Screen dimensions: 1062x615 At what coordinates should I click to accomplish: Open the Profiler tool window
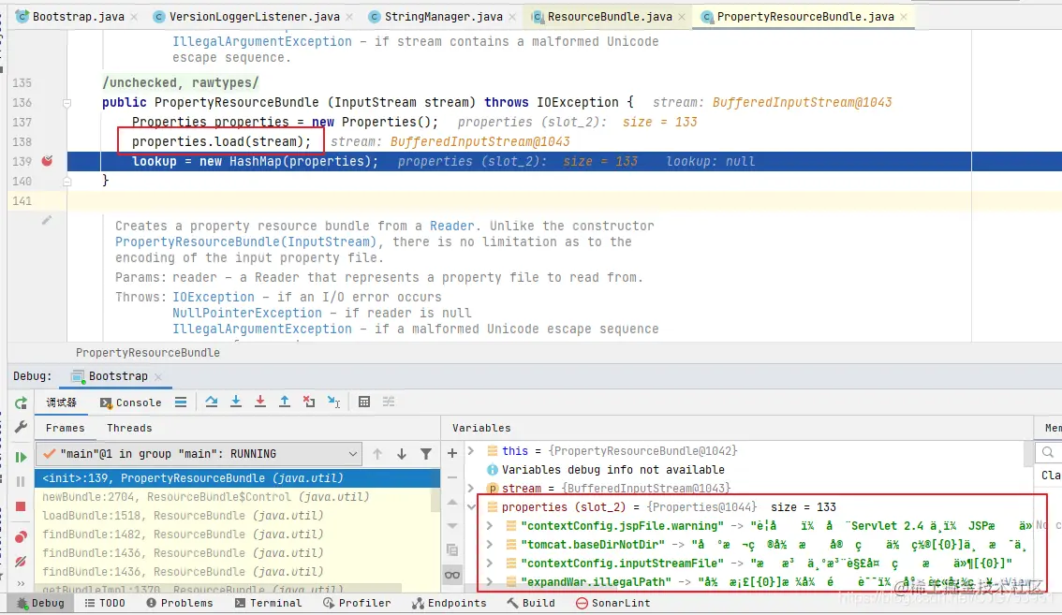coord(357,603)
